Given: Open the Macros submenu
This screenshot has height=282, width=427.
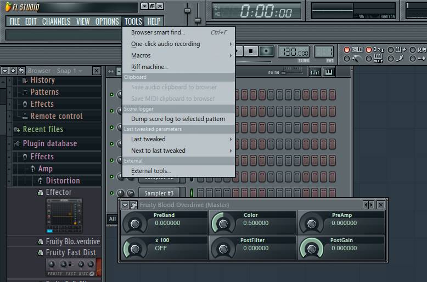Looking at the screenshot, I should (x=178, y=55).
